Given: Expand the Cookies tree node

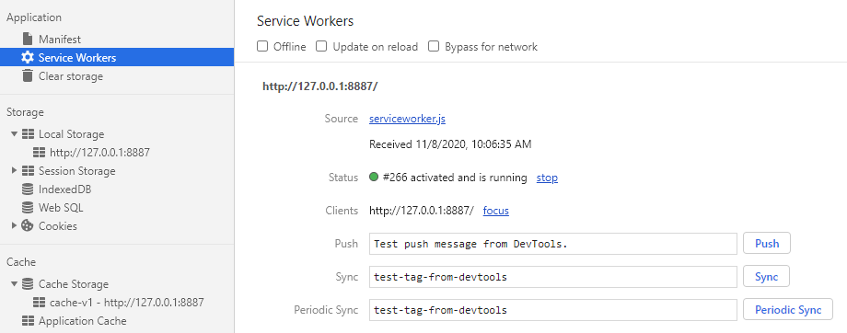Looking at the screenshot, I should click(x=14, y=226).
